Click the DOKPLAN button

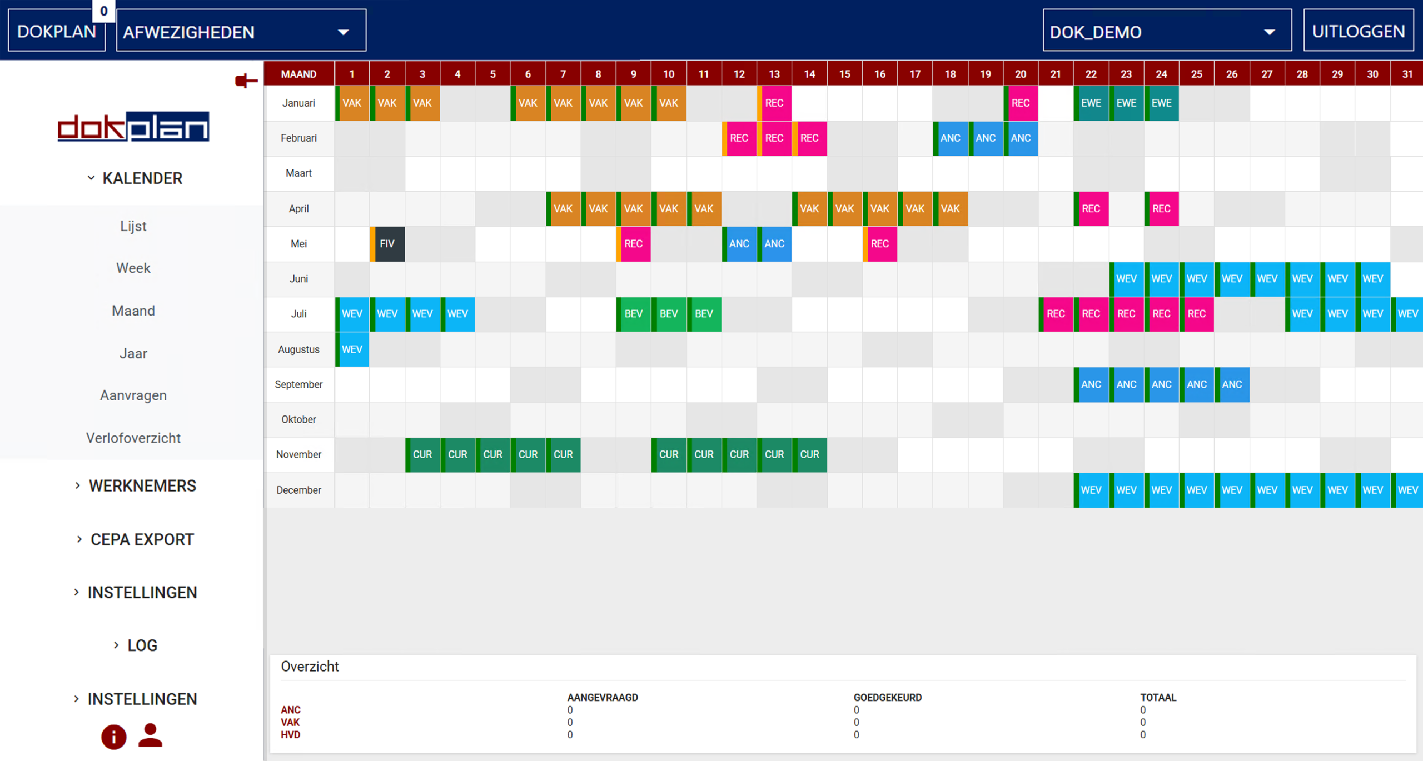pyautogui.click(x=56, y=32)
